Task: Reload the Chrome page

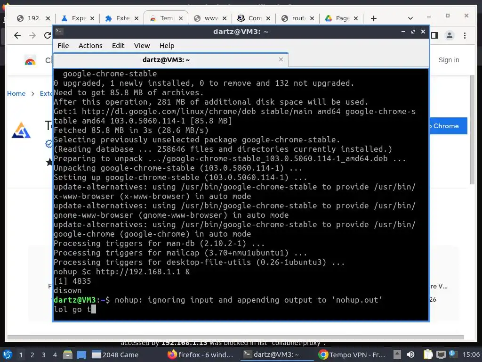Action: (47, 35)
